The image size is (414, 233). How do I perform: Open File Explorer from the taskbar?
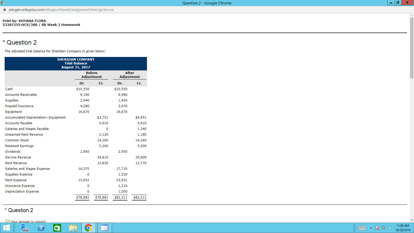[x=73, y=228]
